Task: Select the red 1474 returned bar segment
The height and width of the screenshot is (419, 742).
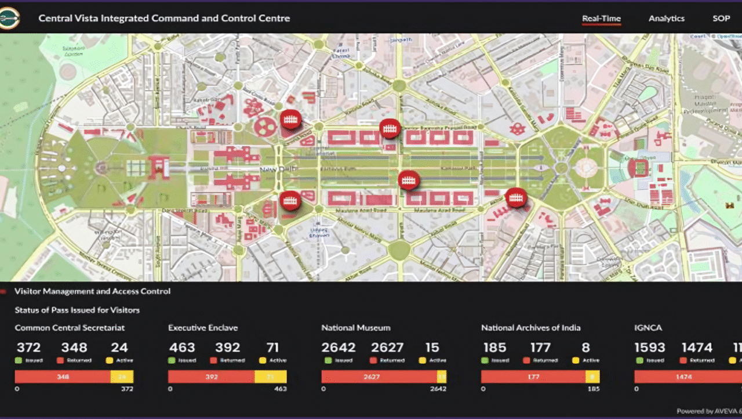Action: 688,377
